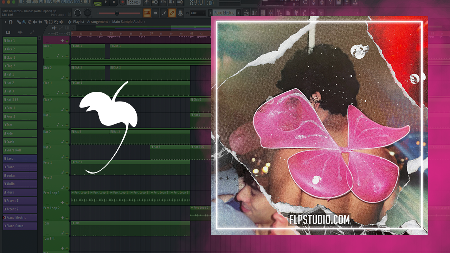Show audio clips tab with waveform icon
450x253 pixels.
20,32
